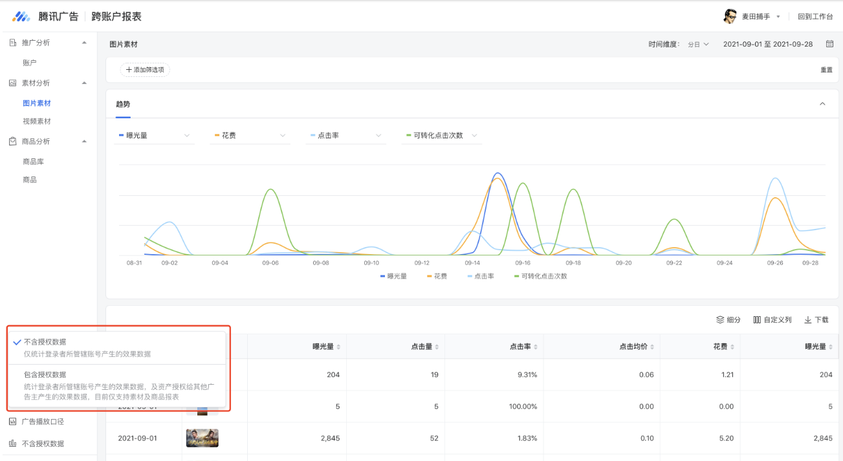Click the 2021-09-01 row image thumbnail
Image resolution: width=843 pixels, height=461 pixels.
202,438
